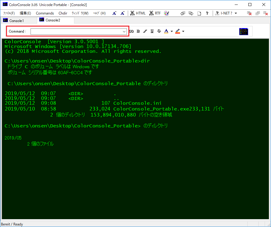Close all other consoles via first red-X icon
271x227 pixels.
coord(249,13)
